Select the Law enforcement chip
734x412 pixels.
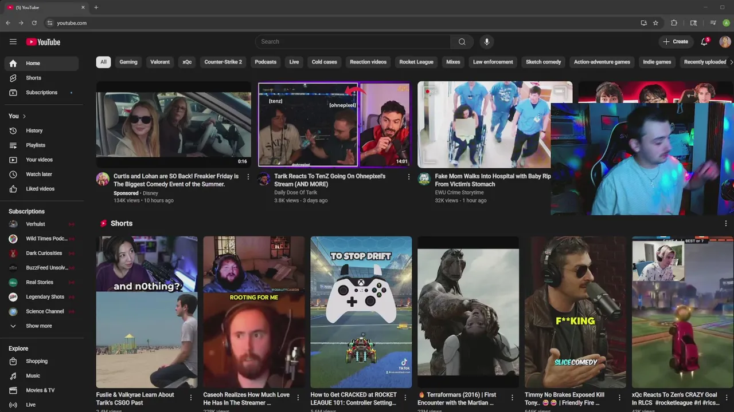click(493, 62)
